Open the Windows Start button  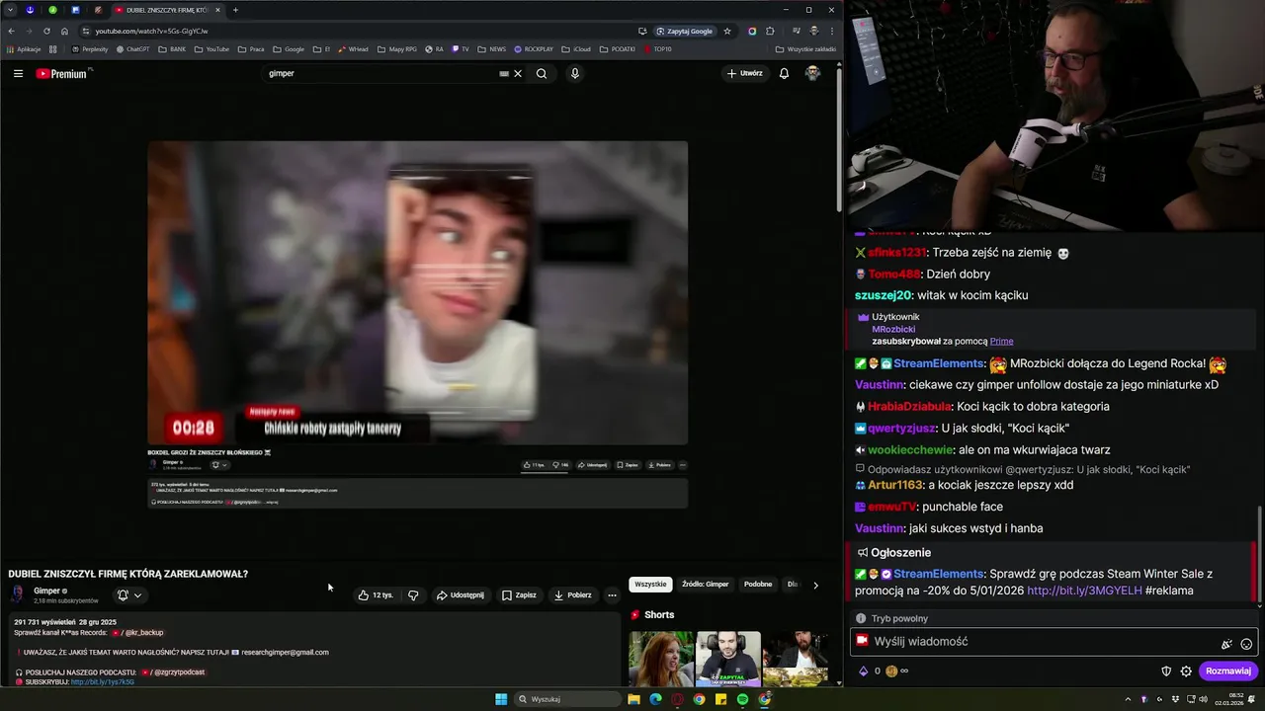[501, 699]
